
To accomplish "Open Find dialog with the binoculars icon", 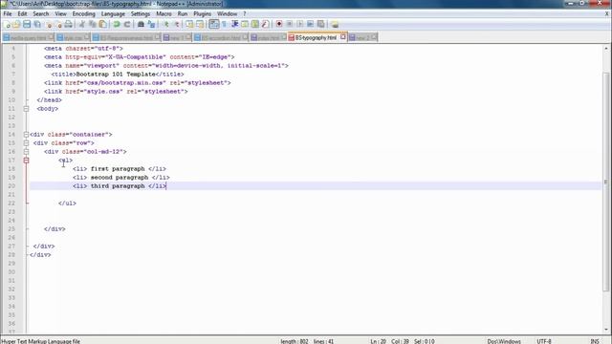I will coord(141,24).
